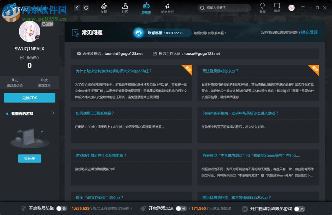
Task: Click the back navigation arrow icon
Action: [77, 7]
